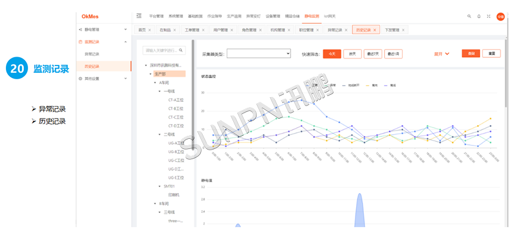
Task: Filter records by 最近1月
Action: [393, 54]
